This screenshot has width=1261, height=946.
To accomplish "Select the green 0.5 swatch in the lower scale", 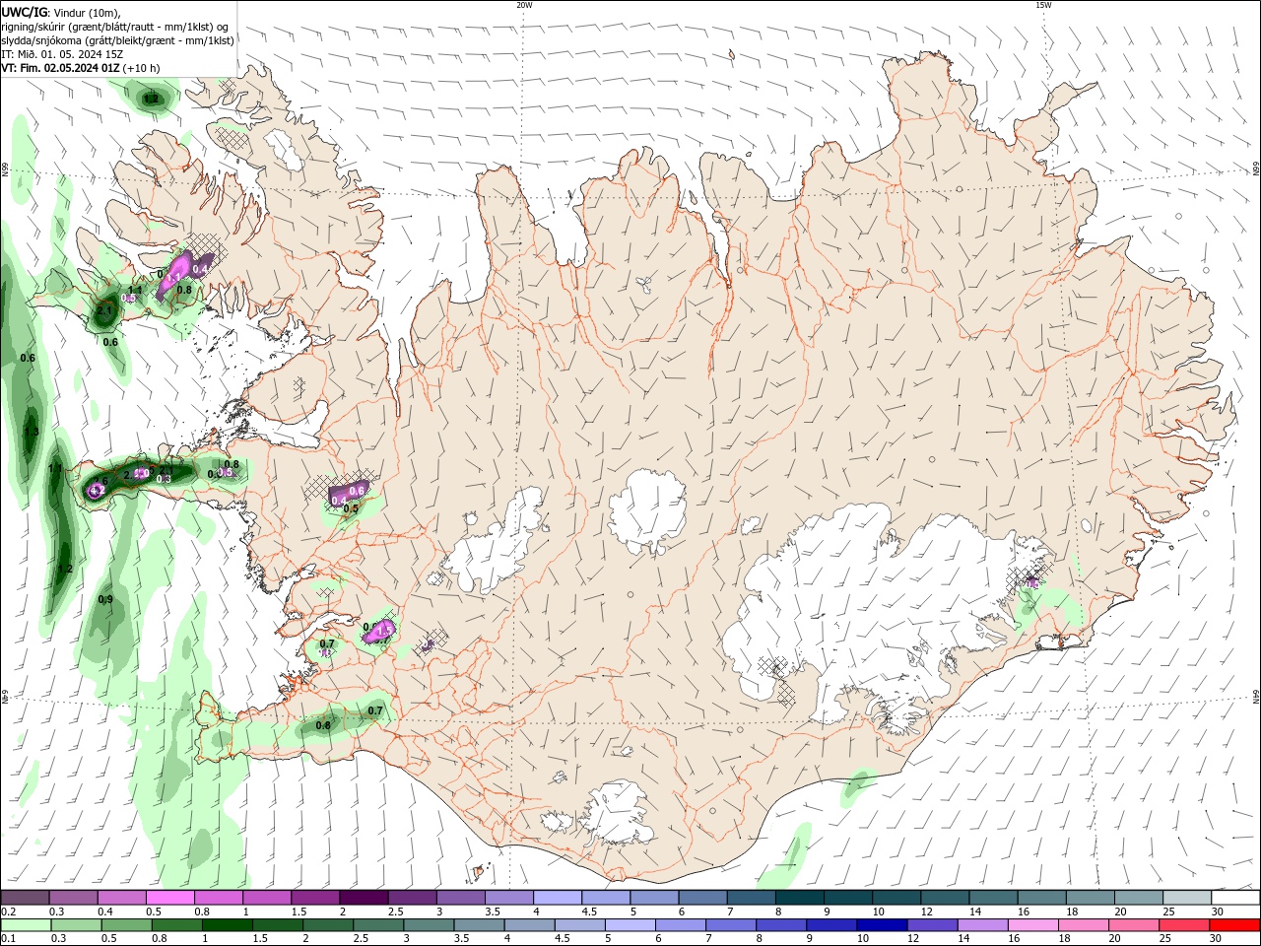I will tap(125, 925).
